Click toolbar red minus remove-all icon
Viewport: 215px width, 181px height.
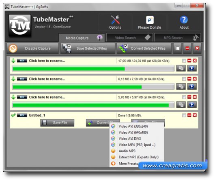pyautogui.click(x=187, y=48)
